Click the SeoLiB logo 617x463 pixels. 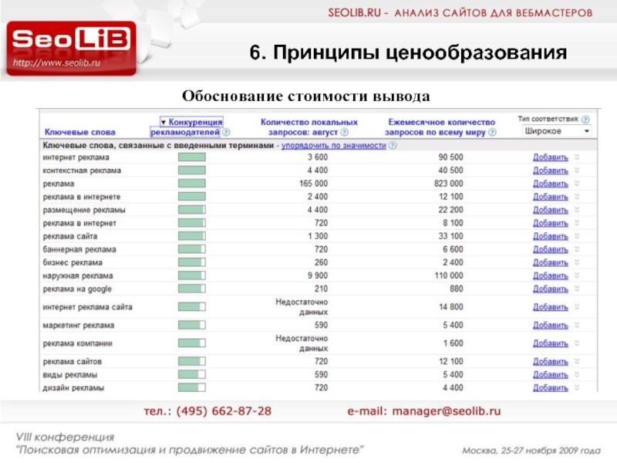71,48
